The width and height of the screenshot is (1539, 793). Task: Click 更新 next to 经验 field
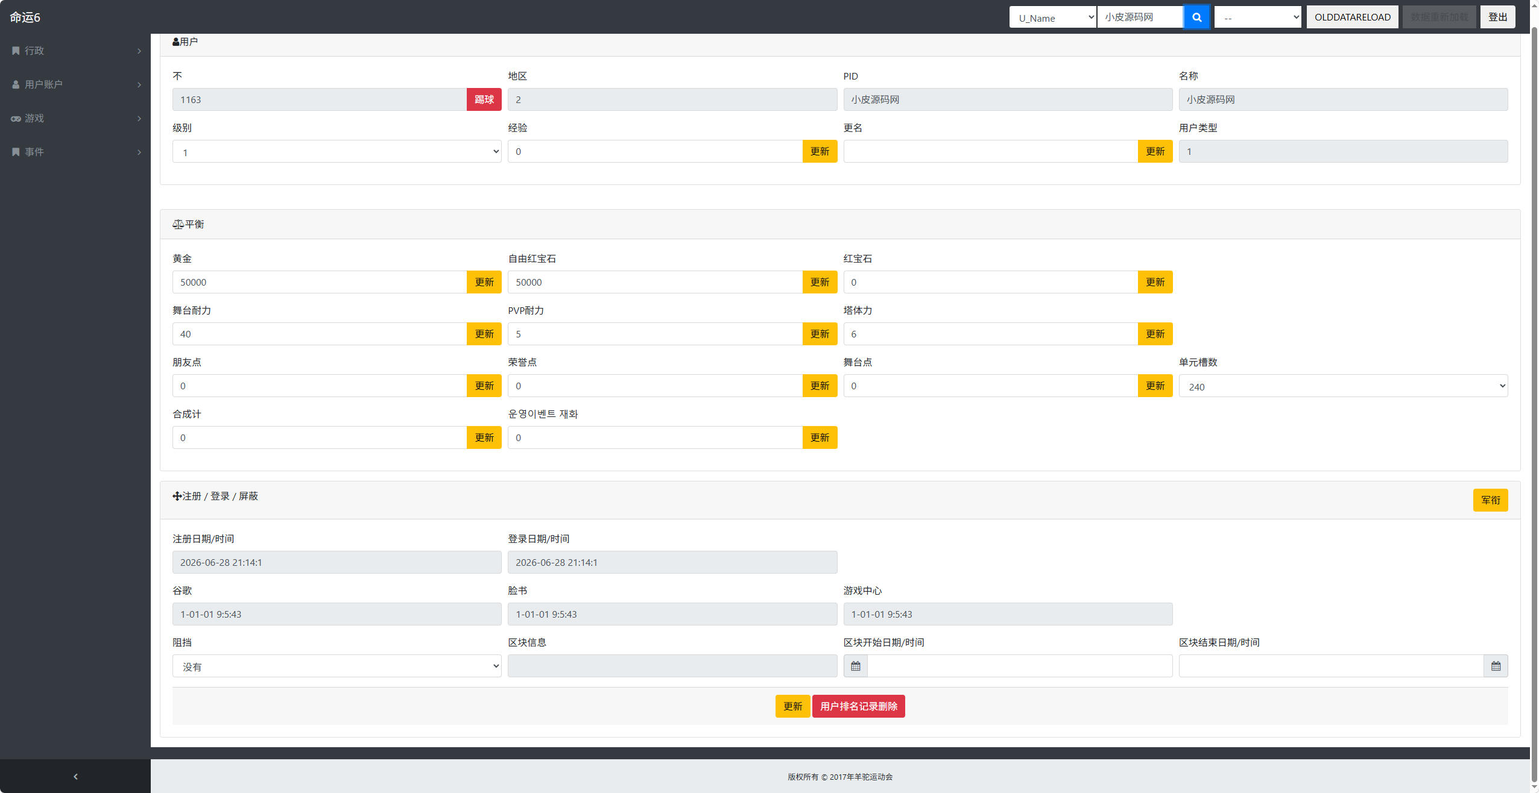[820, 151]
